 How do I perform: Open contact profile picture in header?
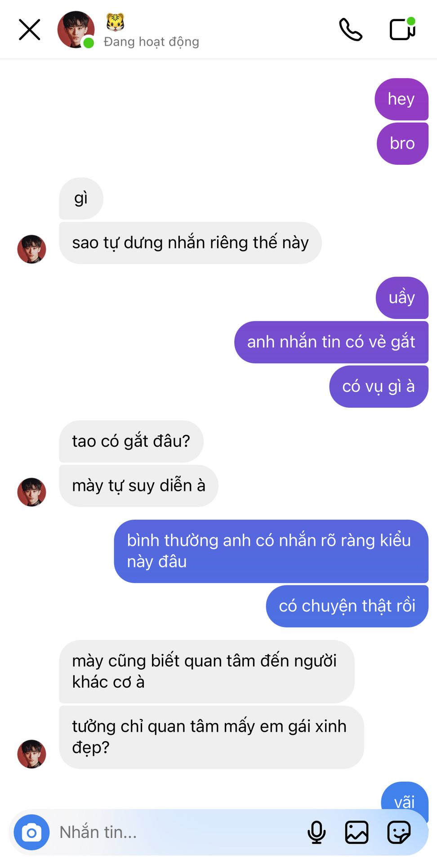click(x=76, y=30)
